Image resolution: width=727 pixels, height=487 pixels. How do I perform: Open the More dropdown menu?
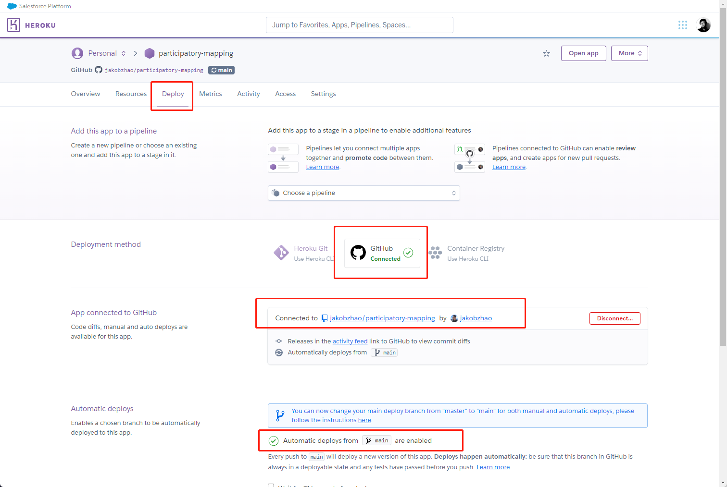click(629, 53)
